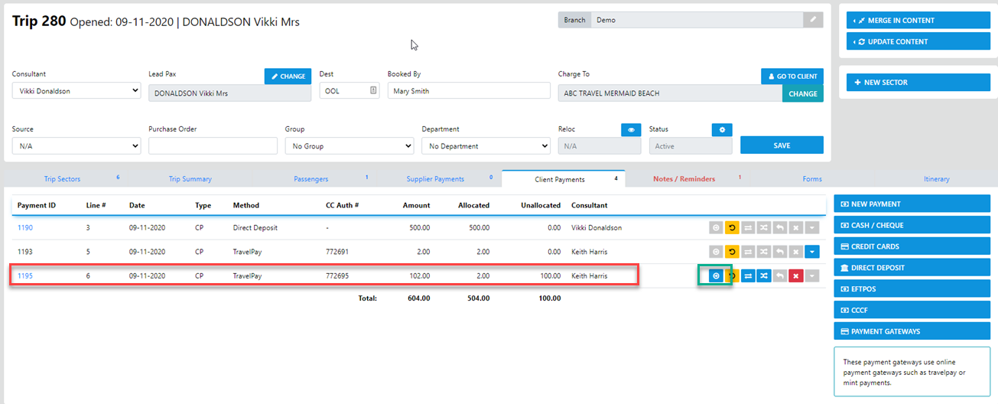Click the pencil edit icon beside Branch
This screenshot has width=998, height=404.
pyautogui.click(x=813, y=20)
